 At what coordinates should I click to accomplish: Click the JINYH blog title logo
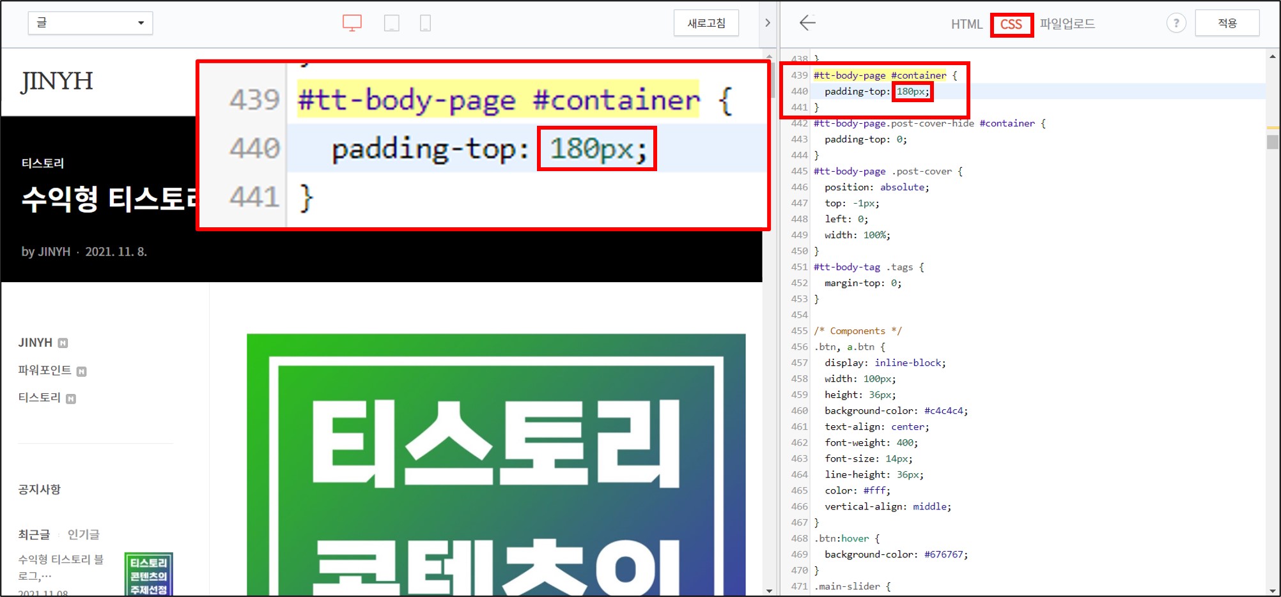click(57, 81)
